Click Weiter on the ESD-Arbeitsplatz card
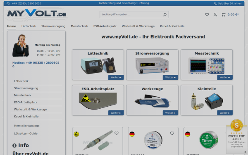This screenshot has width=248, height=155. [x=116, y=113]
